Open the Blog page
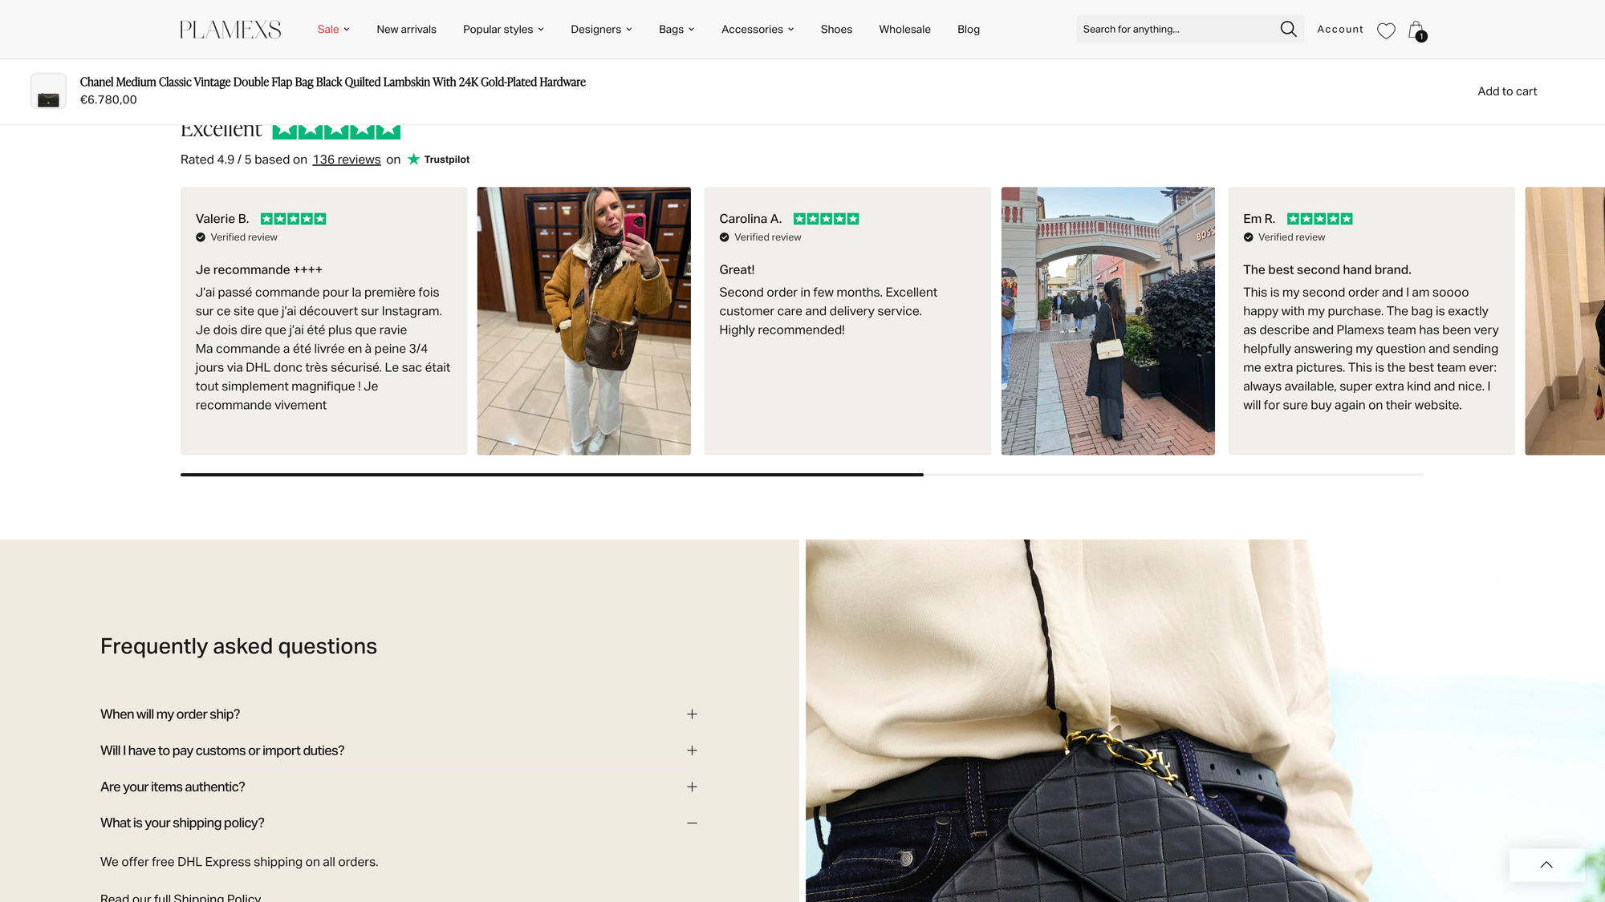Viewport: 1605px width, 902px height. click(x=968, y=30)
